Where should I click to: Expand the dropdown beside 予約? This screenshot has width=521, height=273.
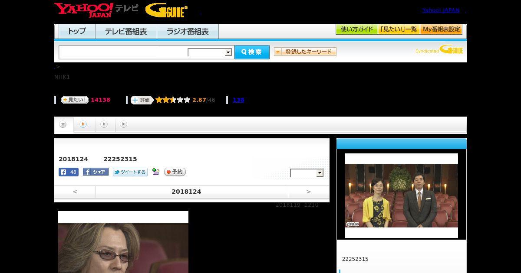coord(307,173)
